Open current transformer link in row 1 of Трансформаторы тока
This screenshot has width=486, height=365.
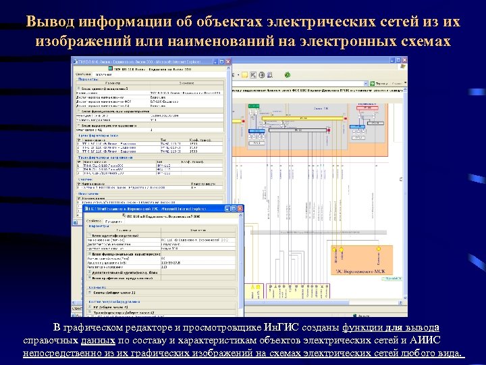(109, 144)
